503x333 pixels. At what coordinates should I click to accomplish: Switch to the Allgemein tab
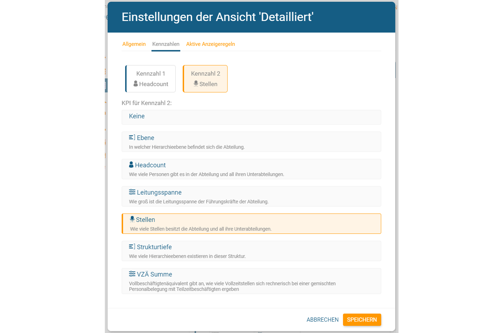coord(134,44)
